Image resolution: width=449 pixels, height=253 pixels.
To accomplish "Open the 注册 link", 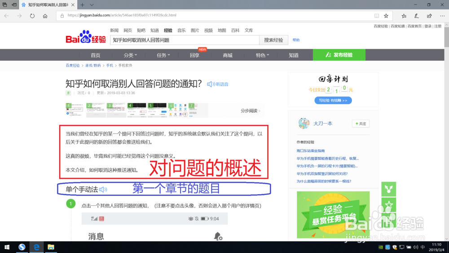I will 438,26.
